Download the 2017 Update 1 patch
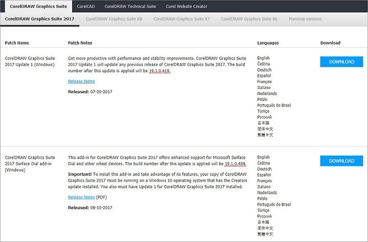Viewport: 368px width, 242px height. (x=341, y=62)
